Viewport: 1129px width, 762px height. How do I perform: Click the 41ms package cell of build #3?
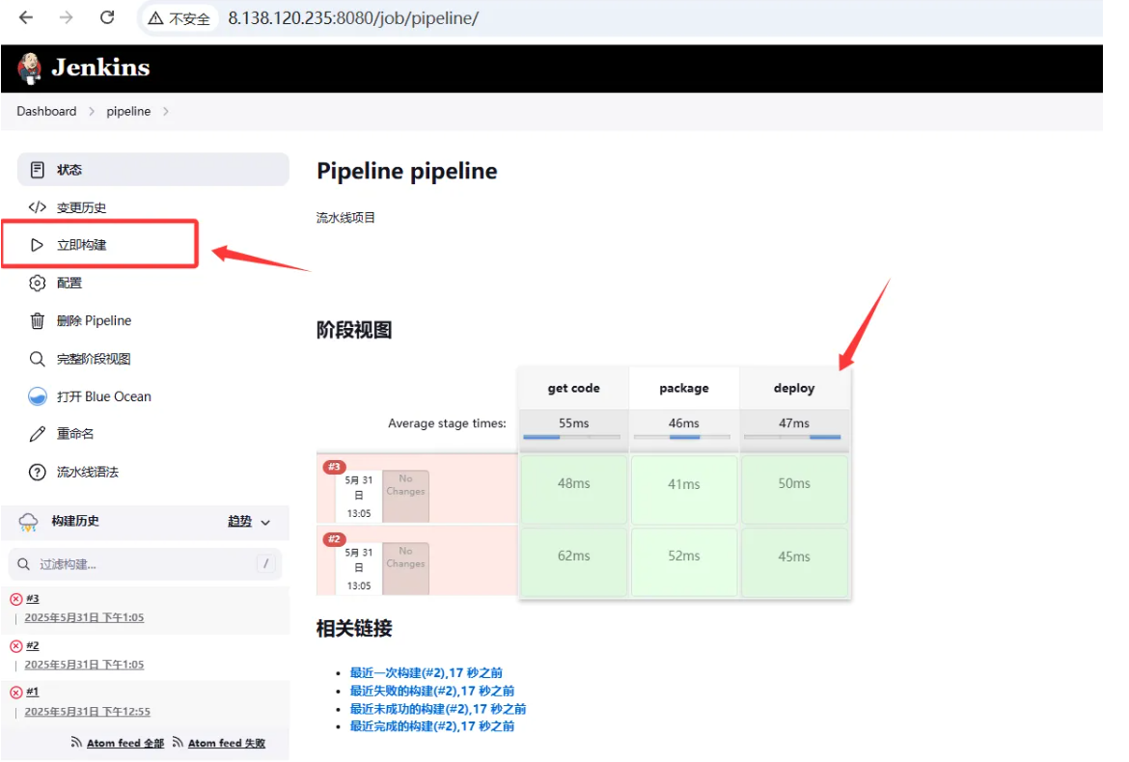click(x=684, y=489)
